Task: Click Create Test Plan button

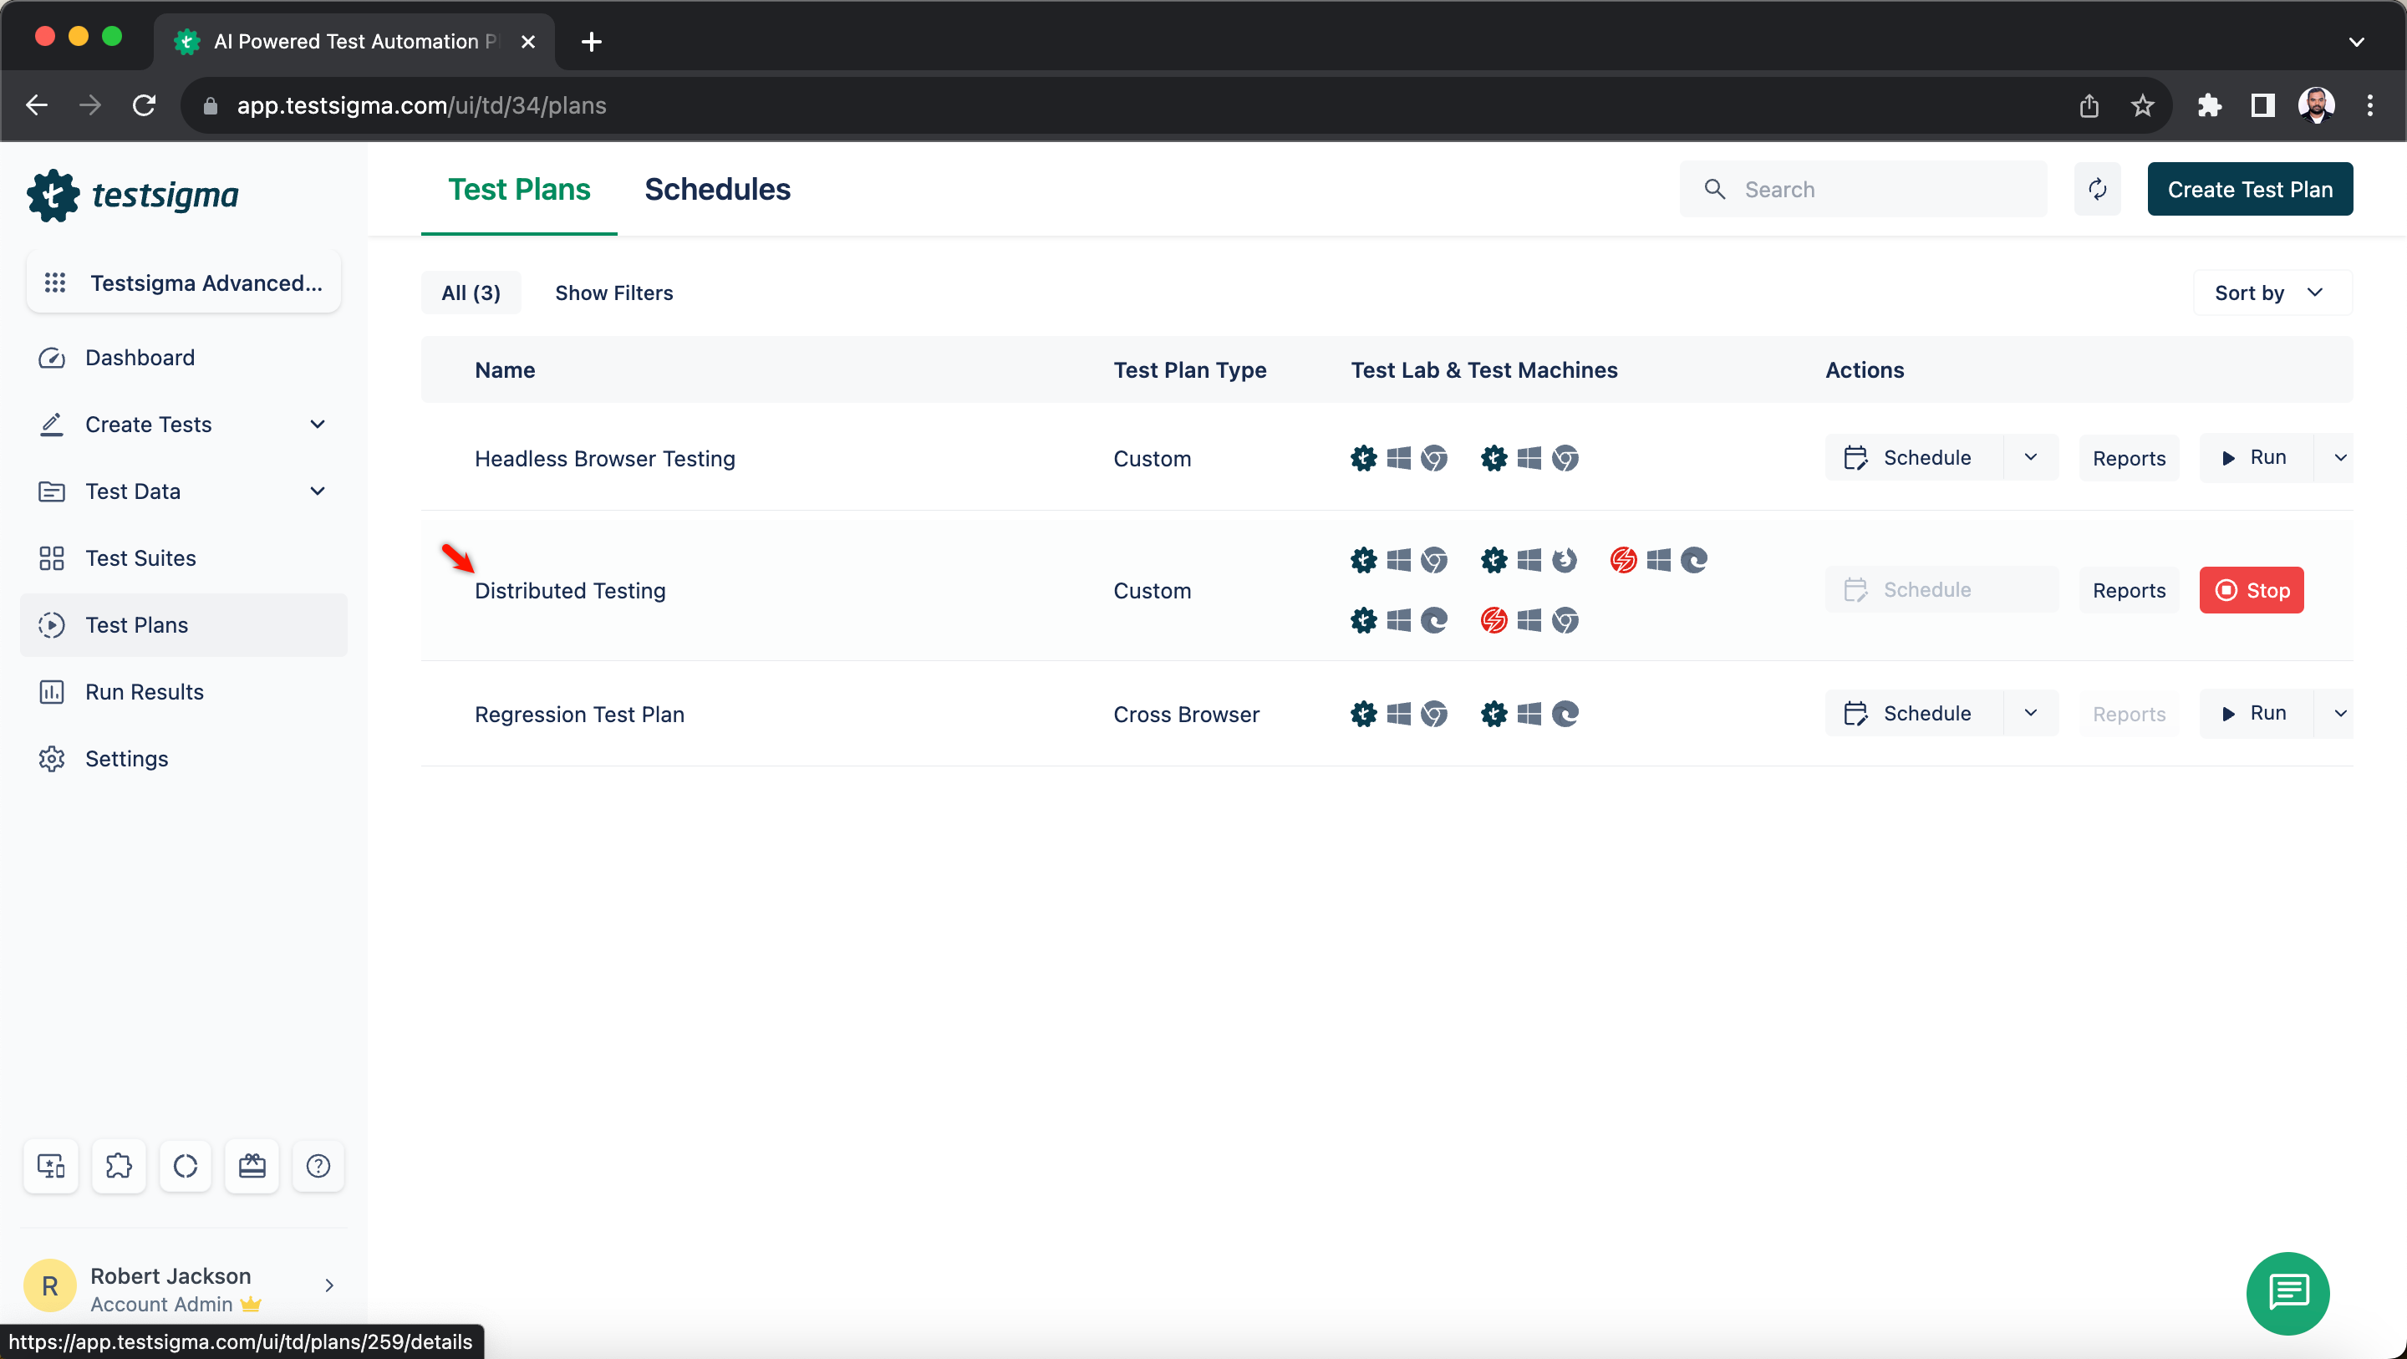Action: coord(2250,189)
